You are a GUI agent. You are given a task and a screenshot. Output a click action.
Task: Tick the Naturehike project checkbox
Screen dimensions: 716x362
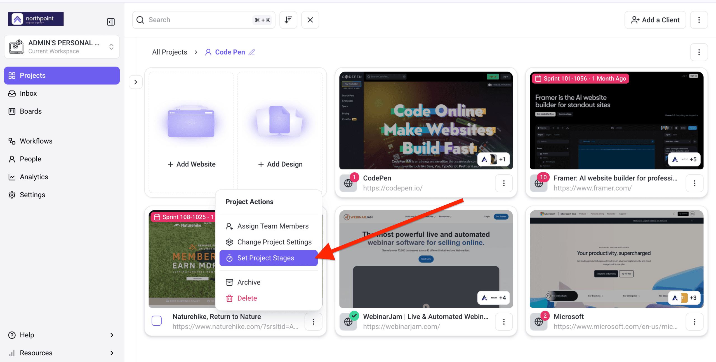click(x=157, y=321)
